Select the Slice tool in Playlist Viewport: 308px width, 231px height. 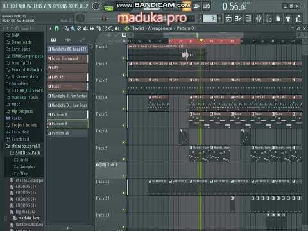click(98, 28)
